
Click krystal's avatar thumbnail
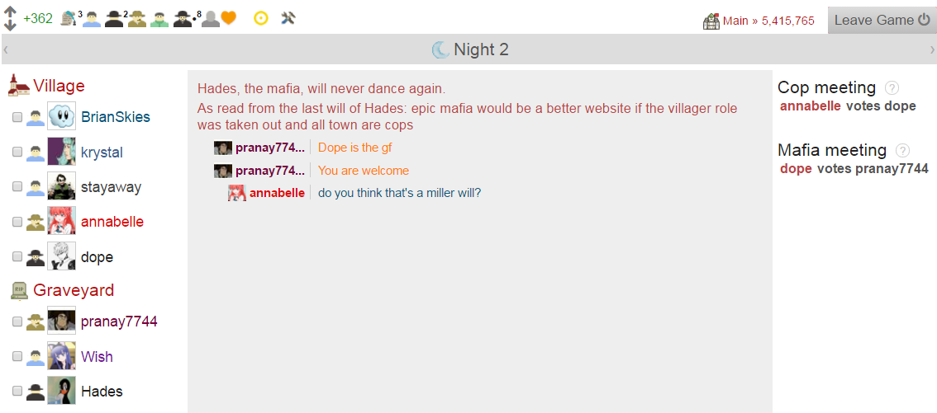pos(61,152)
